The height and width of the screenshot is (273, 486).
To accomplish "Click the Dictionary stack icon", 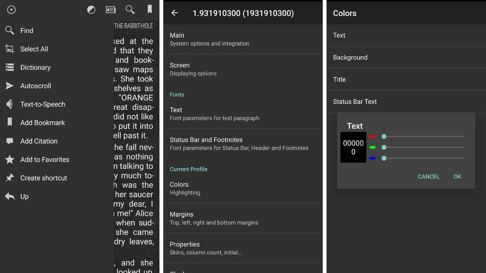I will pos(9,67).
